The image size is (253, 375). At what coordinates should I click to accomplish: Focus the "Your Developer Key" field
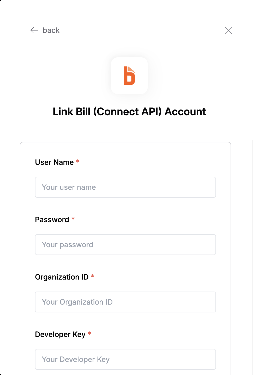click(125, 359)
